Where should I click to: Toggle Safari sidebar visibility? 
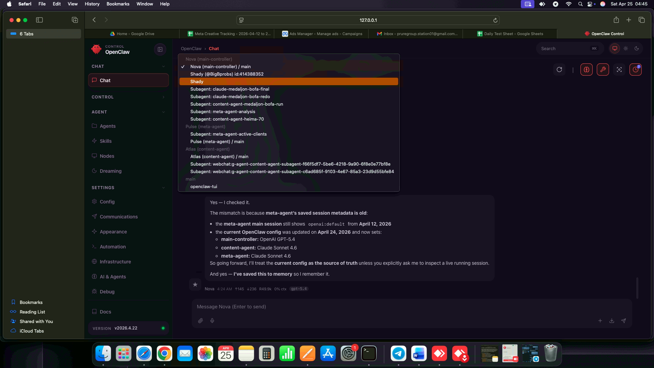tap(40, 20)
